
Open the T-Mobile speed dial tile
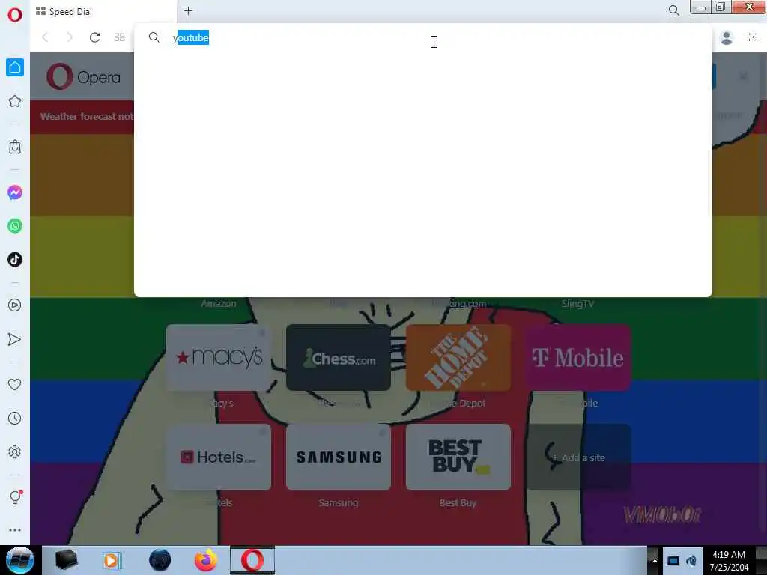578,357
